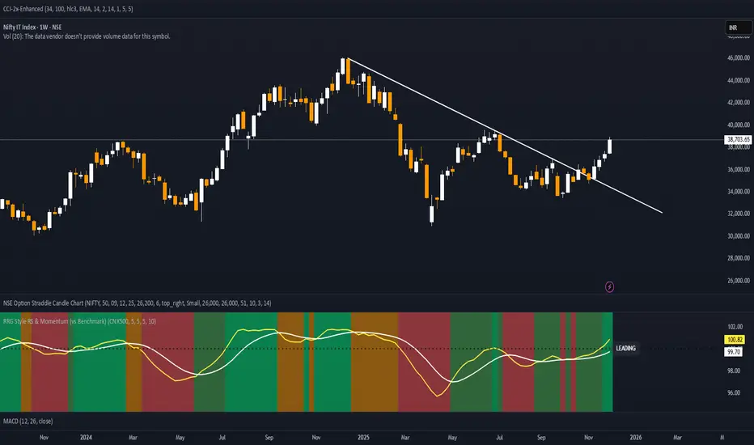Click the NSE Option Straddle Candle Chart legend
Viewport: 754px width, 445px height.
(x=137, y=303)
